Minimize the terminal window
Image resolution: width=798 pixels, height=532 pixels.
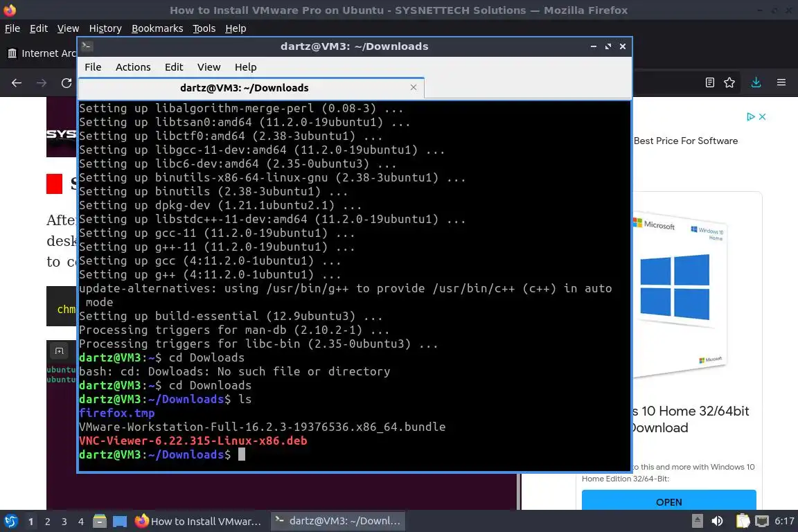(594, 46)
